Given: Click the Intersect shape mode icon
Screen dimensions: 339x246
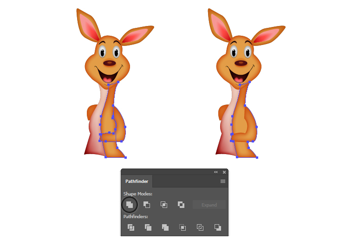Looking at the screenshot, I should coord(164,205).
